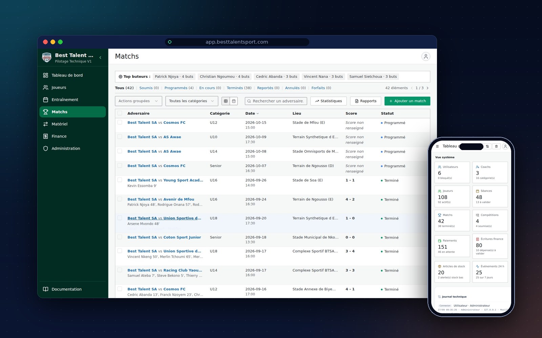Viewport: 542px width, 338px height.
Task: Tap the phone trash icon
Action: 496,146
